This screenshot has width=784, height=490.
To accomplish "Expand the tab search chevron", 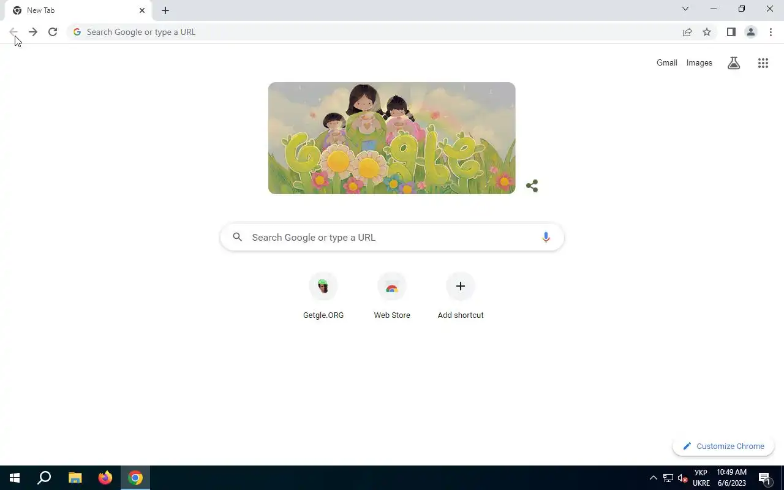I will pos(685,9).
